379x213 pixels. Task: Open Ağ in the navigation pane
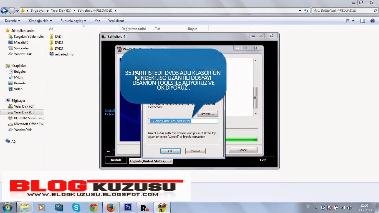[x=13, y=141]
